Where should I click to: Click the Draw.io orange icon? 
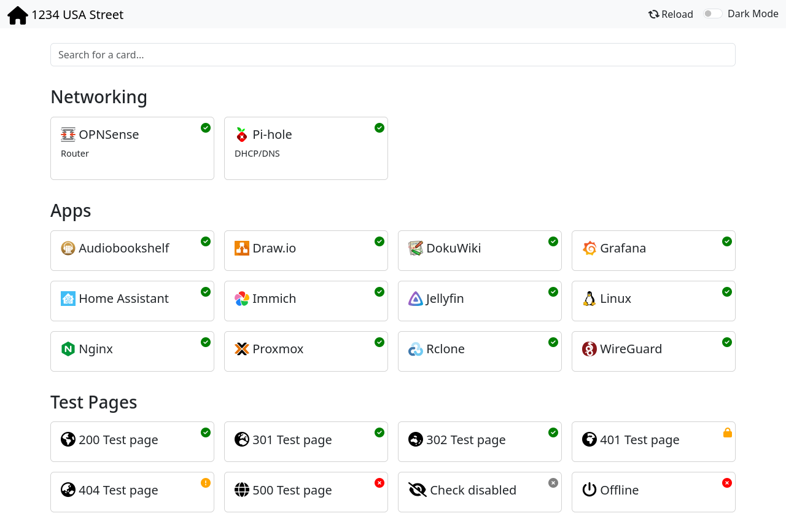point(242,248)
